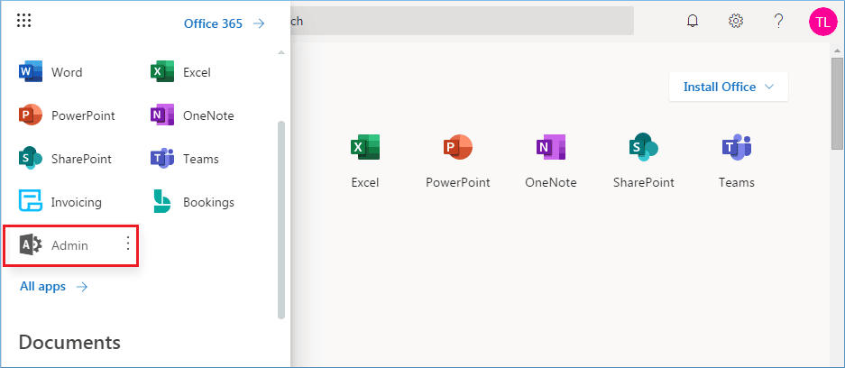Click in the search box
This screenshot has height=368, width=845.
462,21
